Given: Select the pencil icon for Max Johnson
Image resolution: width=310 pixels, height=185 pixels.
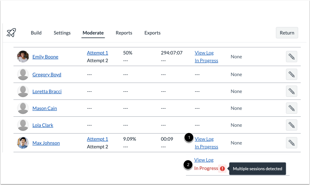Looking at the screenshot, I should tap(291, 143).
